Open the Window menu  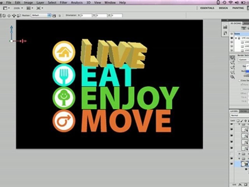point(110,3)
